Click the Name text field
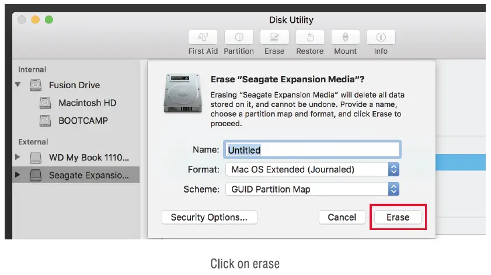 (x=312, y=150)
